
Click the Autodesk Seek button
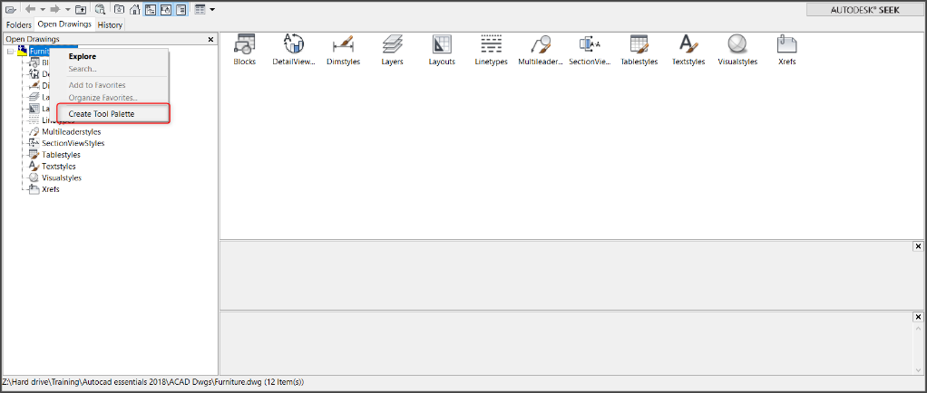(x=865, y=10)
